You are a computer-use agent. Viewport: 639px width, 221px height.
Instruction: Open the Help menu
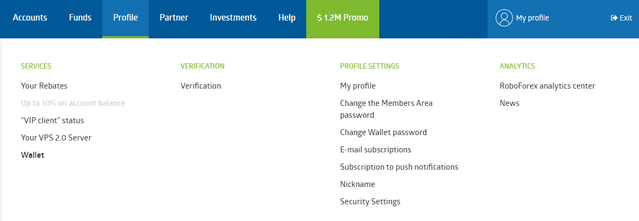287,18
